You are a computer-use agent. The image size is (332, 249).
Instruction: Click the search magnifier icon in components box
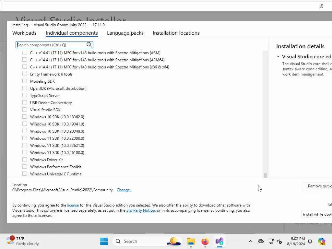click(x=89, y=45)
